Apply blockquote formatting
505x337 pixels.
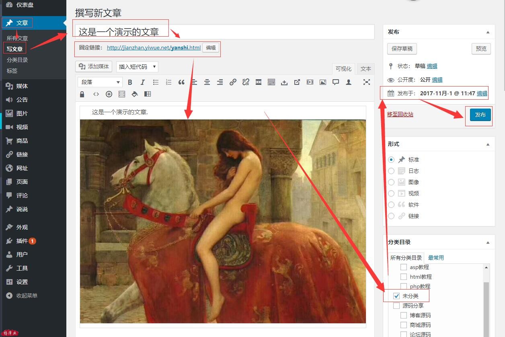(181, 82)
